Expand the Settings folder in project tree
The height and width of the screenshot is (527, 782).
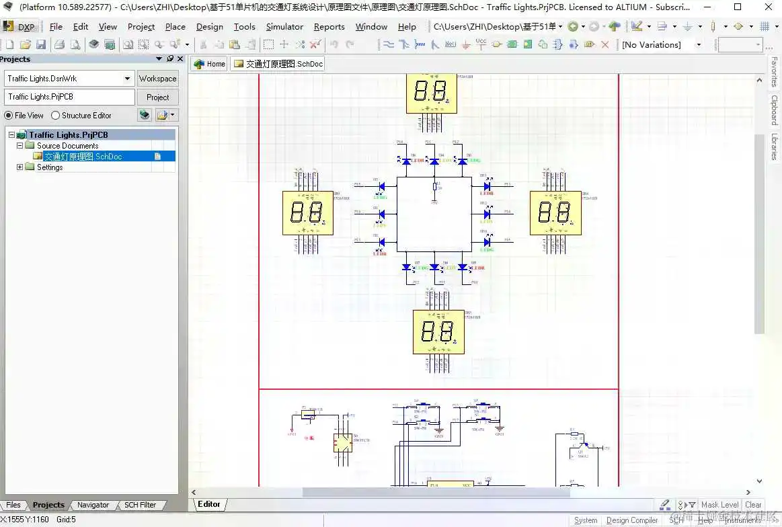click(x=20, y=167)
